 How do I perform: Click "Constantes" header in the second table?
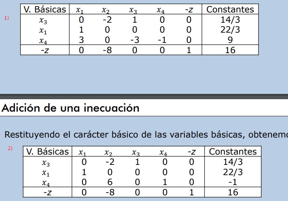click(x=233, y=152)
